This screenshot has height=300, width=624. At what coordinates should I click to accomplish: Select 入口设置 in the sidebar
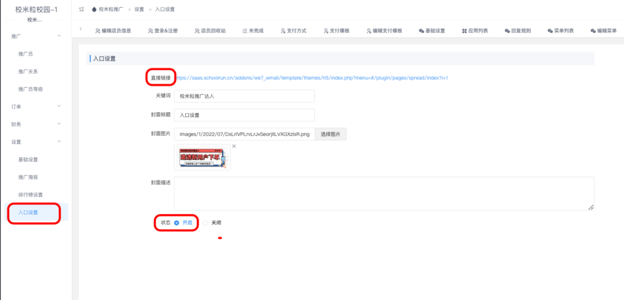pos(36,212)
